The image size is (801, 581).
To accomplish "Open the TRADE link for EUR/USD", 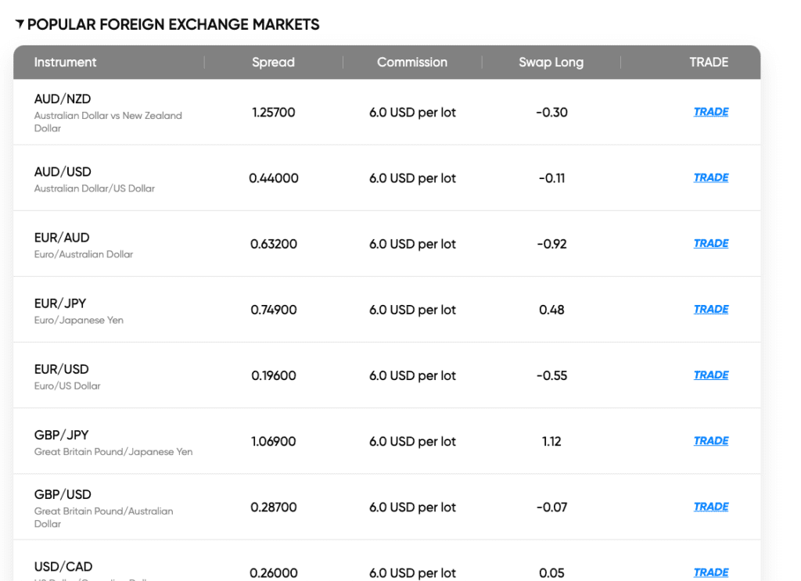I will [710, 375].
